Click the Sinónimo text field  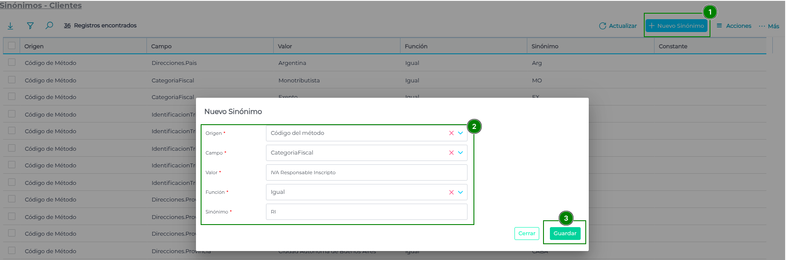(366, 212)
